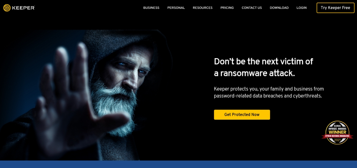Viewport: 357px width, 168px height.
Task: Expand the Personal navigation menu
Action: 176,8
